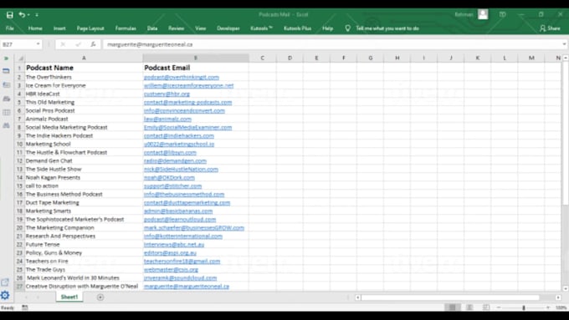Open lew@animalz.com email link

pos(167,119)
